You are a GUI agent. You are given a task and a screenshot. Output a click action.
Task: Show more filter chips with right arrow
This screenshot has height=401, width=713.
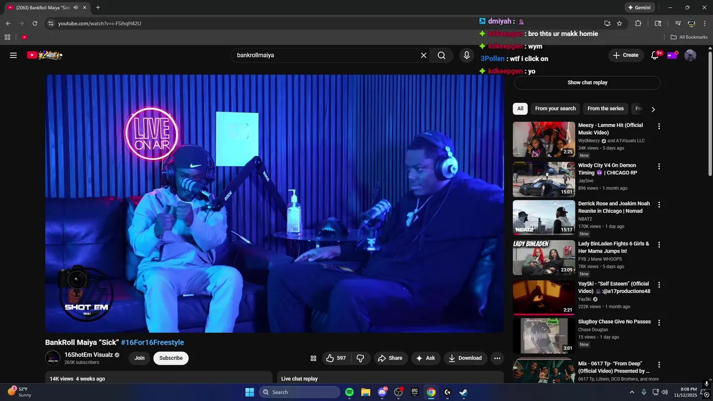(x=653, y=109)
